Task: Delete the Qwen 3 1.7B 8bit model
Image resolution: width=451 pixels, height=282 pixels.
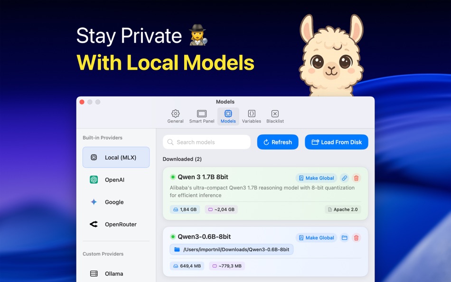Action: [357, 178]
